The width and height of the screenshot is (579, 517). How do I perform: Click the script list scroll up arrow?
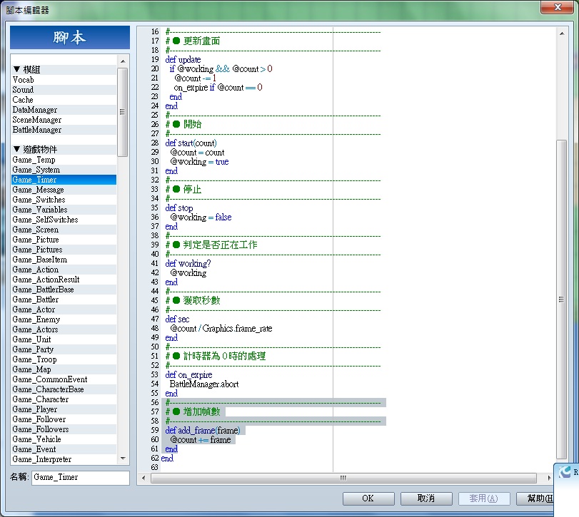point(123,61)
